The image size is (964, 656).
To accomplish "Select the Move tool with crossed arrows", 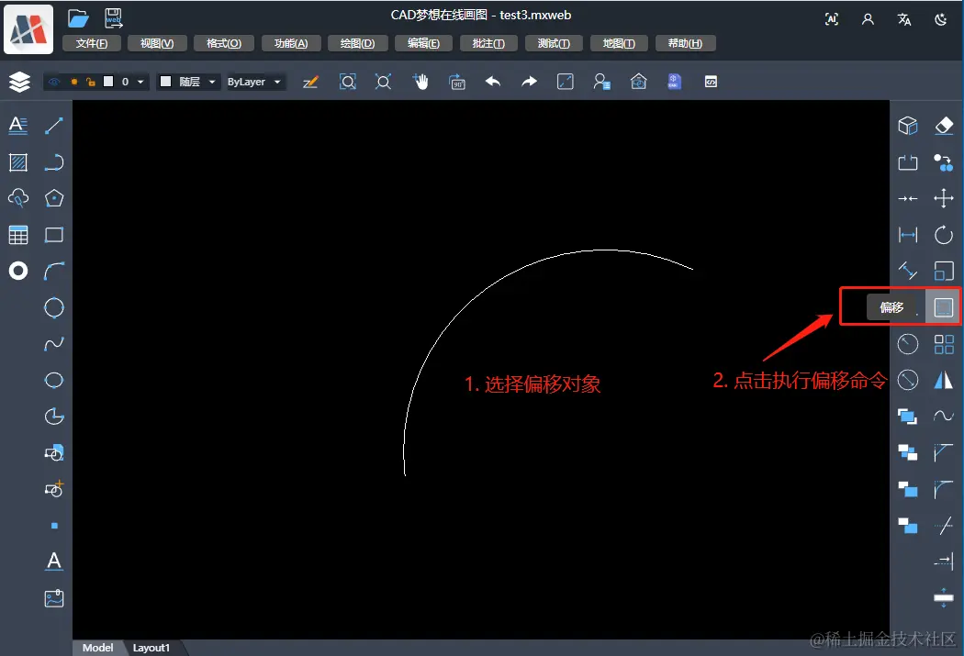I will (944, 198).
